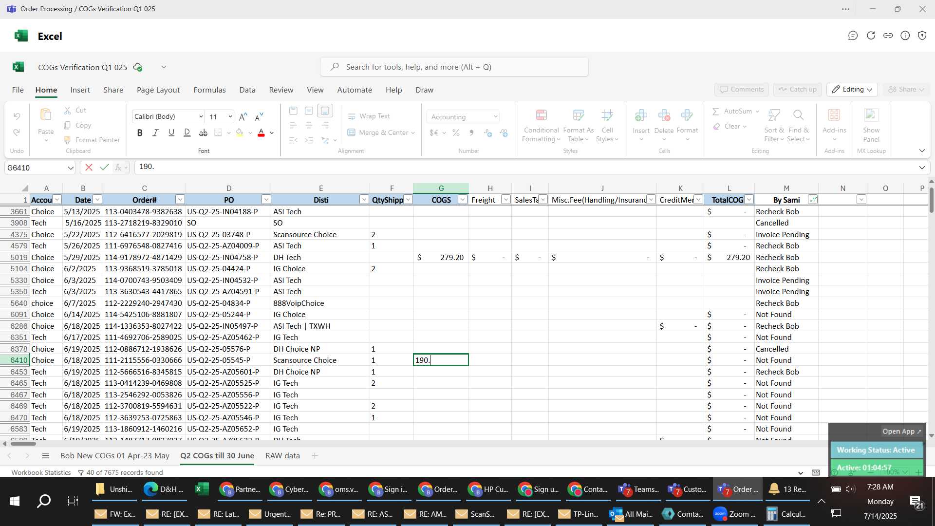935x526 pixels.
Task: Toggle Wrap Text
Action: [369, 116]
